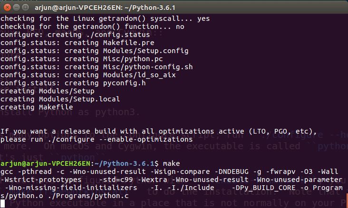The image size is (348, 208).
Task: Click the white block cursor at the bottom
Action: point(2,204)
